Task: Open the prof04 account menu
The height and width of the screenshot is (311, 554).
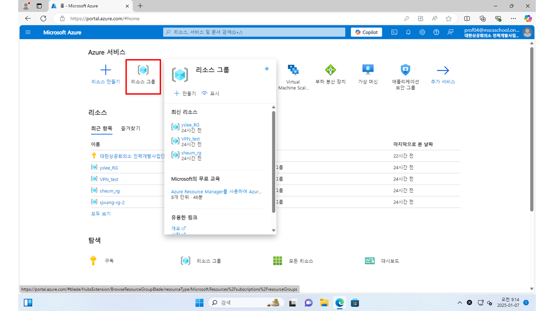Action: 498,32
